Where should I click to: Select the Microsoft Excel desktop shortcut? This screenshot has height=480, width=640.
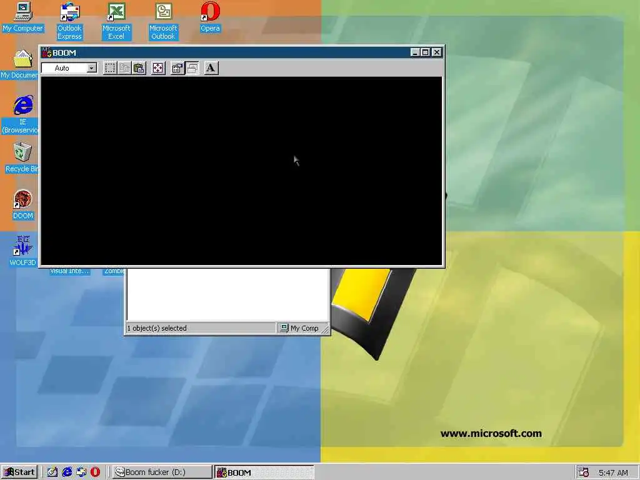(116, 21)
